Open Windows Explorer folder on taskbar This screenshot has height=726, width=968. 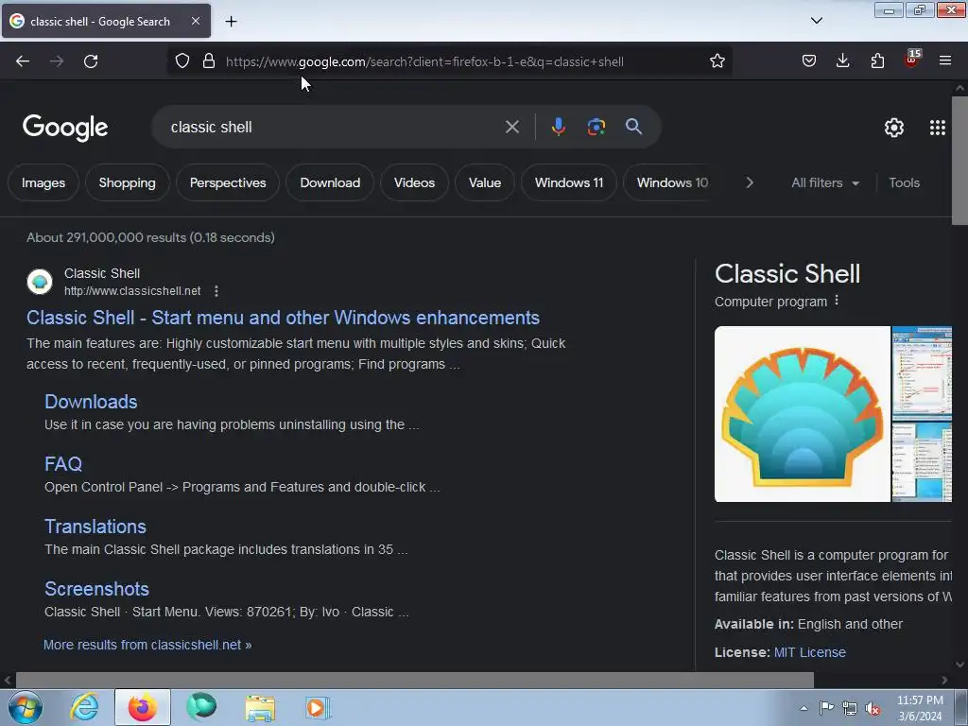pos(260,707)
